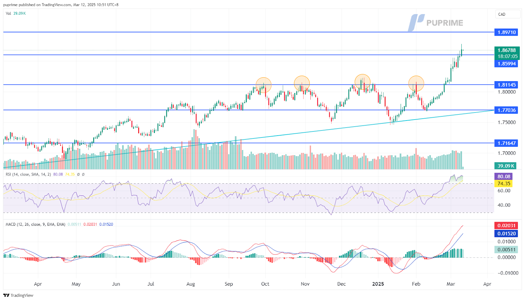Click the RSI 60.00 axis tick

[x=504, y=191]
